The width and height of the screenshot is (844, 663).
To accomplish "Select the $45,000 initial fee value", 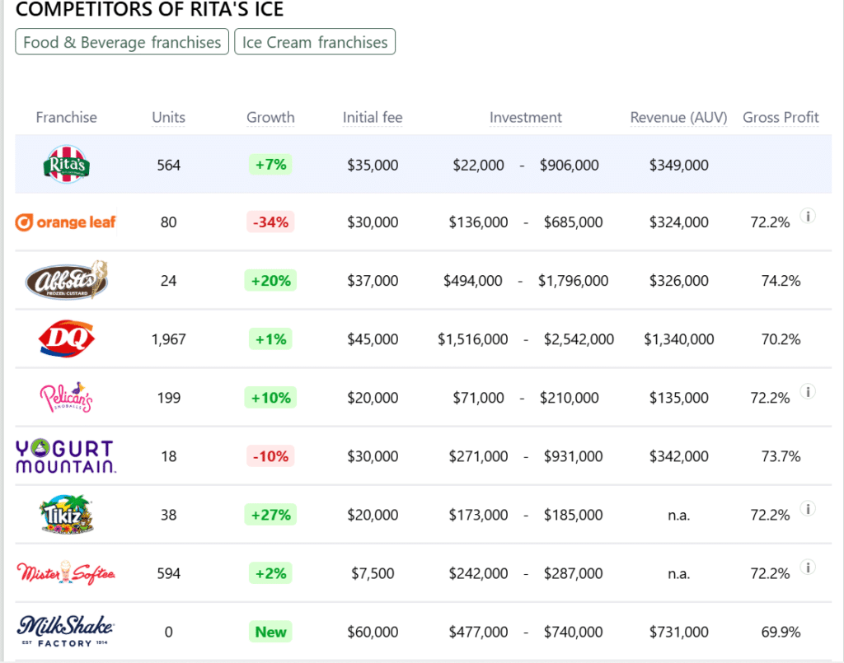I will pos(373,339).
